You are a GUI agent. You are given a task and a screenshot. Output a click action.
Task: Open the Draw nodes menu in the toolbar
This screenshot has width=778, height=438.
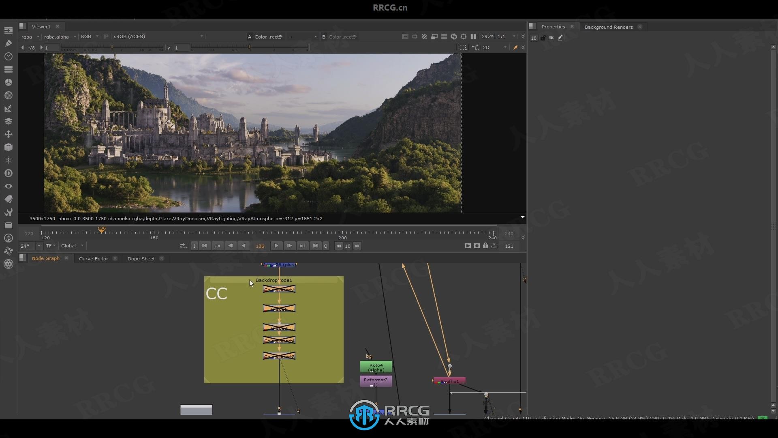coord(8,43)
